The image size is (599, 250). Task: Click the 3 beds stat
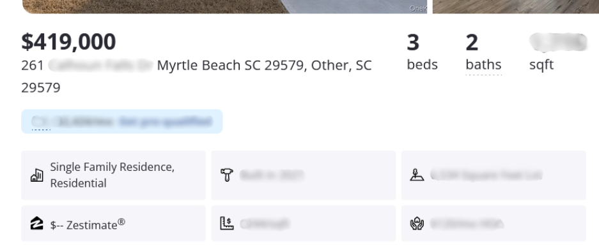tap(422, 52)
